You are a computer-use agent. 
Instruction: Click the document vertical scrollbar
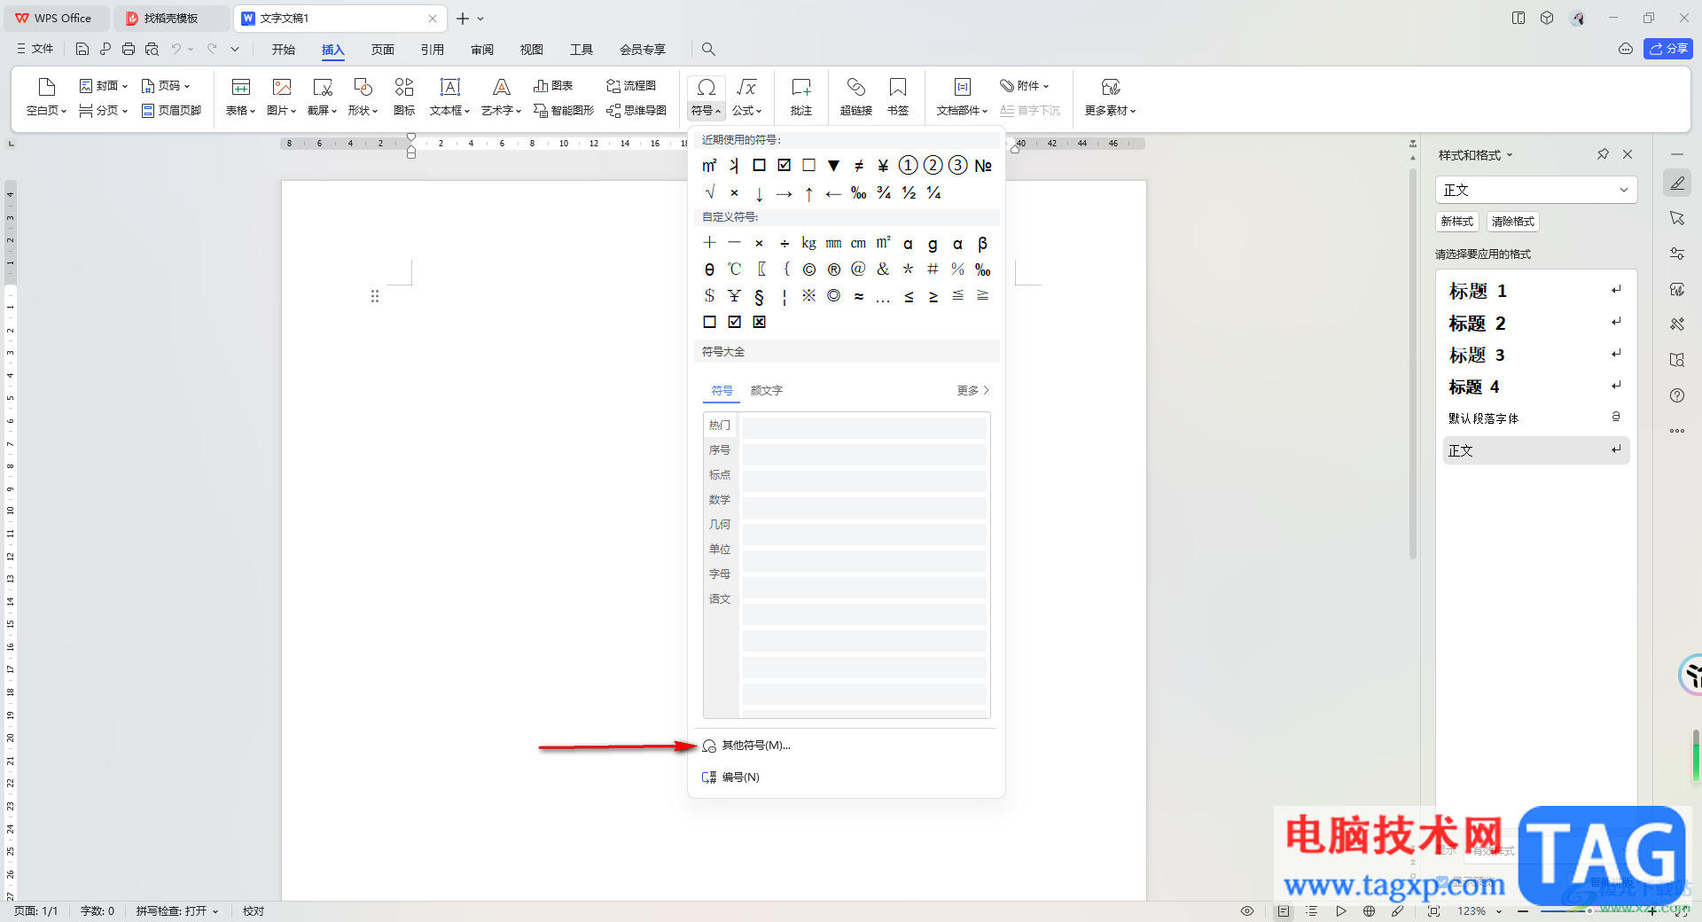1413,363
